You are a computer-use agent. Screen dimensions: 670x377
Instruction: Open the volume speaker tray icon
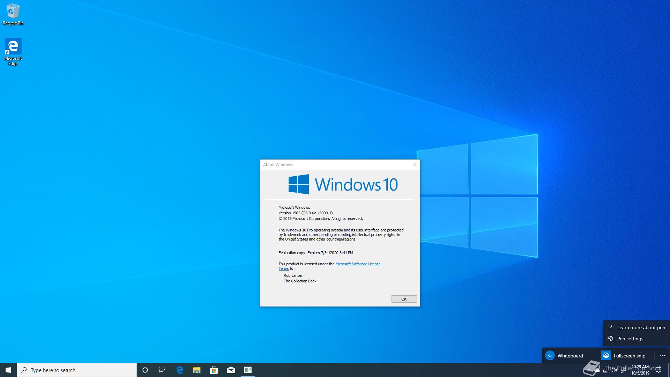[614, 370]
